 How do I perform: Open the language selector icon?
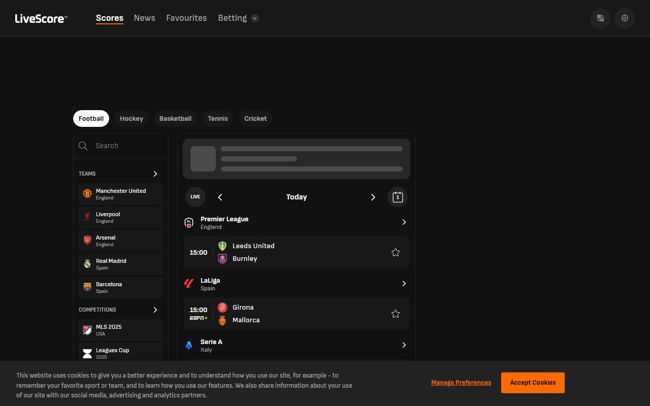600,18
